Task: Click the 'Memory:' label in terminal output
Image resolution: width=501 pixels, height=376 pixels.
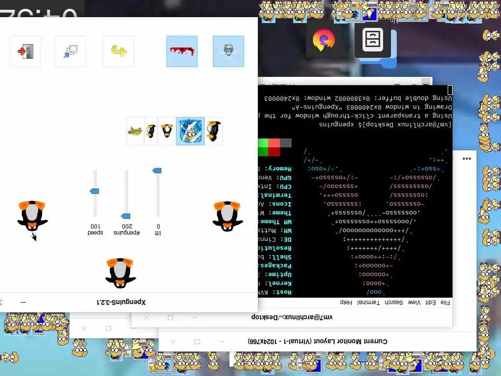Action: 279,168
